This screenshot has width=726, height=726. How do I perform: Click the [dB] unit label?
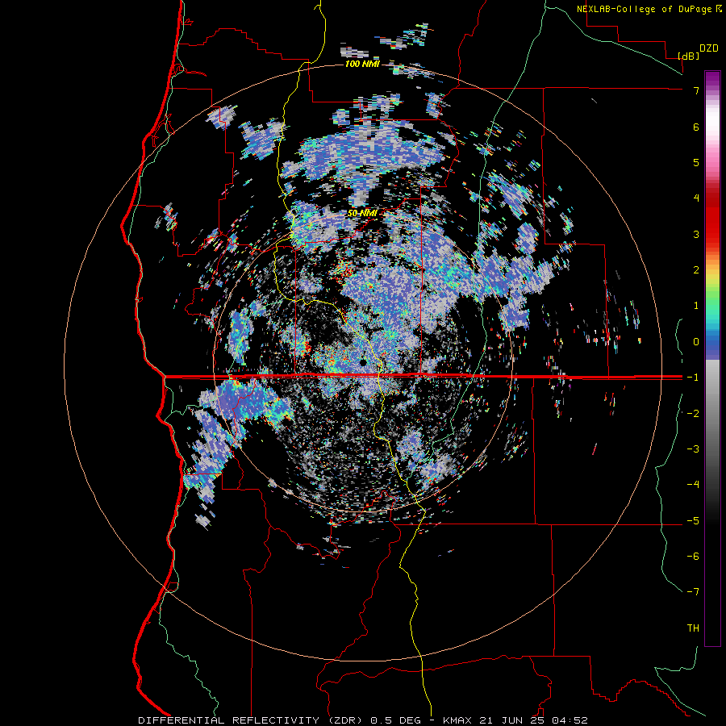688,56
